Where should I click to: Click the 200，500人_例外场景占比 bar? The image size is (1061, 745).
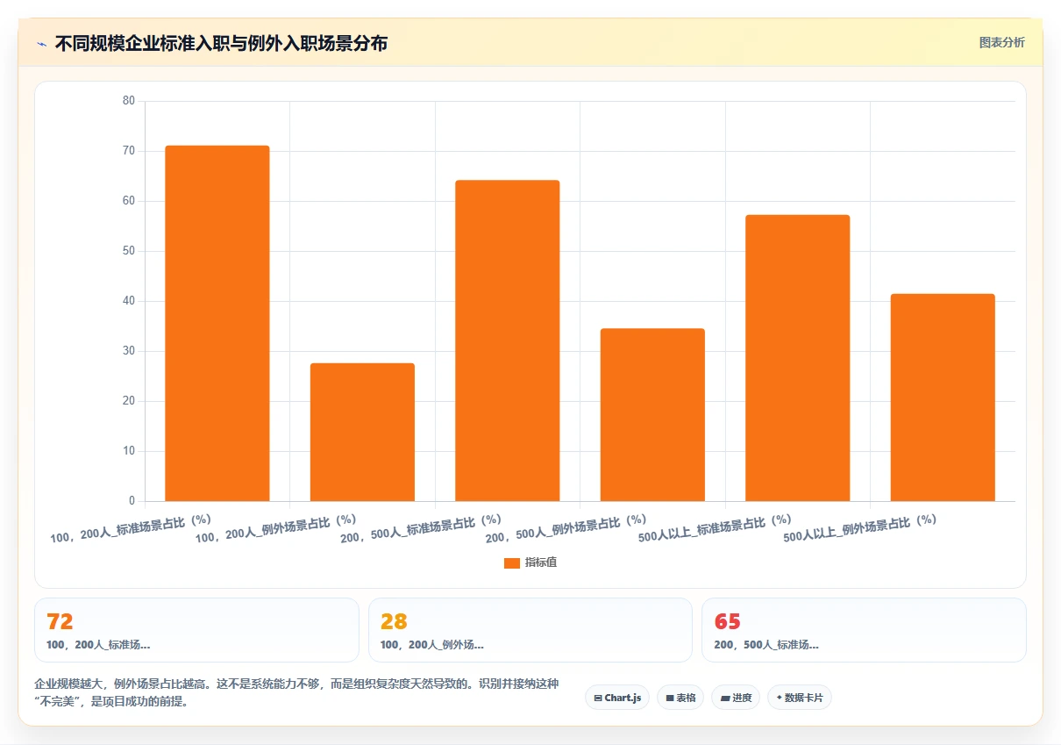[652, 415]
